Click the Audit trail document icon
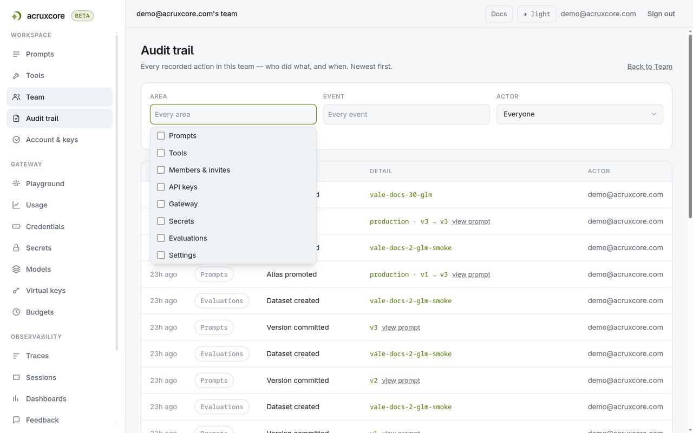Viewport: 693px width, 433px height. tap(16, 119)
